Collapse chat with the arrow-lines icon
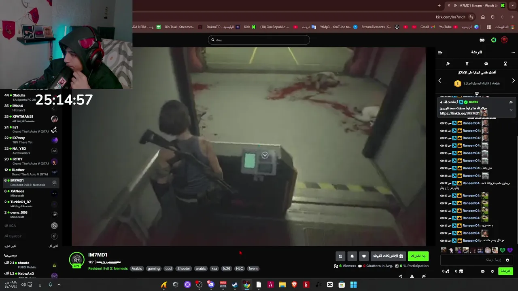The image size is (518, 291). point(440,53)
